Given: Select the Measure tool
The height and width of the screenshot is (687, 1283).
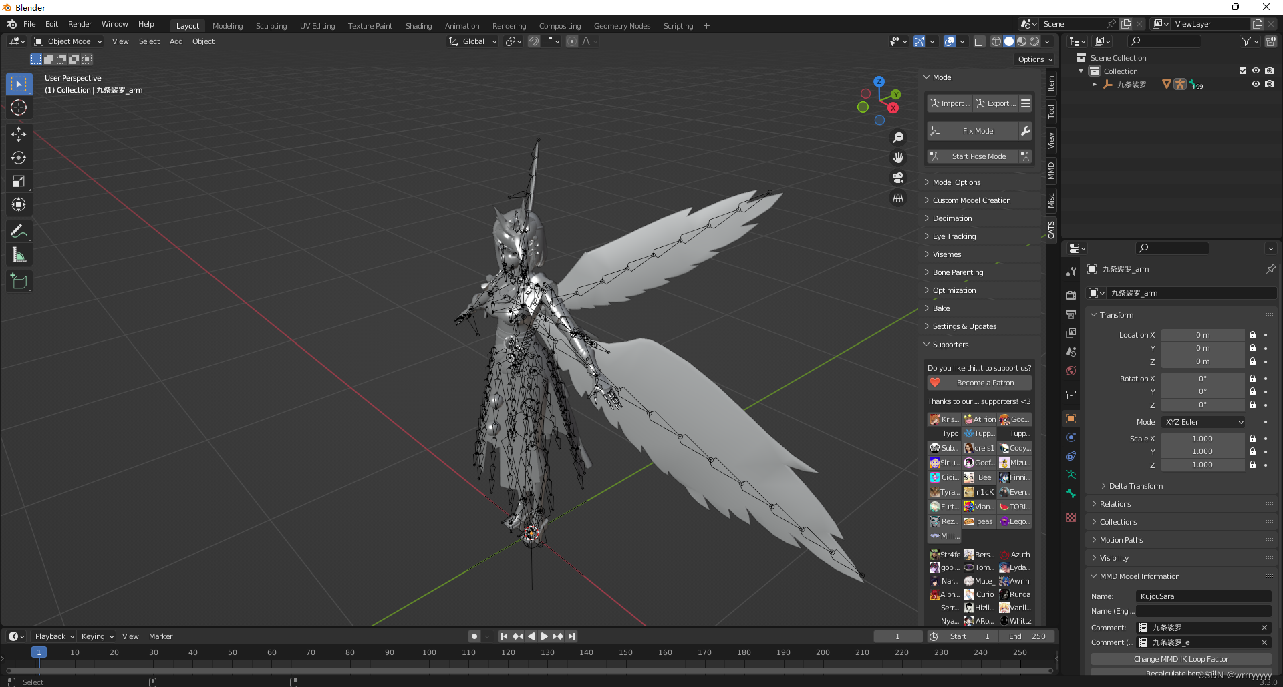Looking at the screenshot, I should [x=19, y=254].
